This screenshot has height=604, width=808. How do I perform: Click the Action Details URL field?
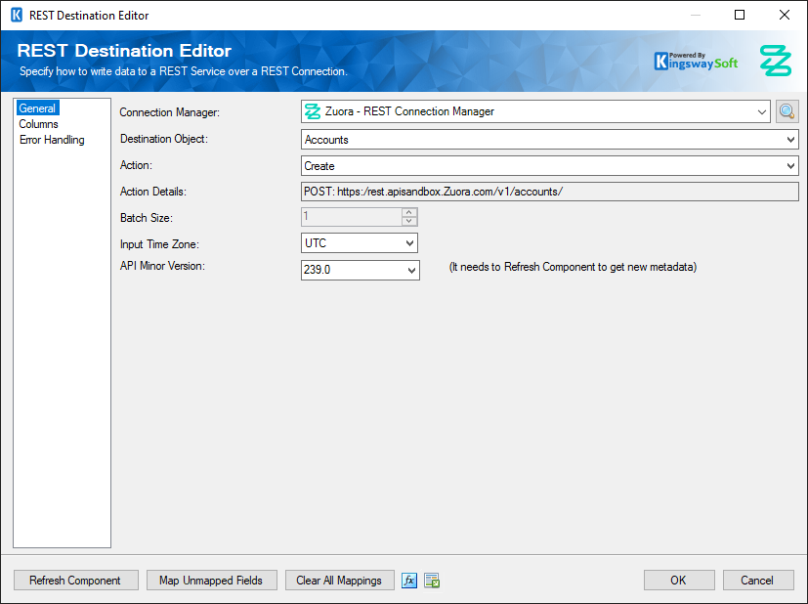click(549, 192)
